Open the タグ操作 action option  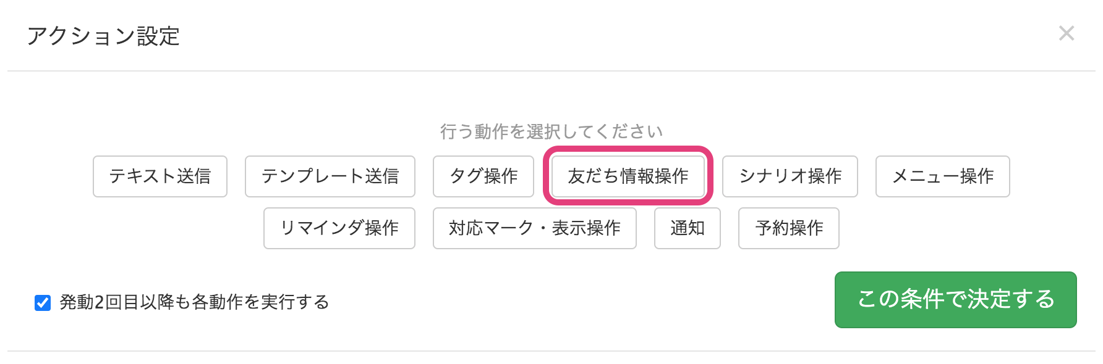(483, 176)
